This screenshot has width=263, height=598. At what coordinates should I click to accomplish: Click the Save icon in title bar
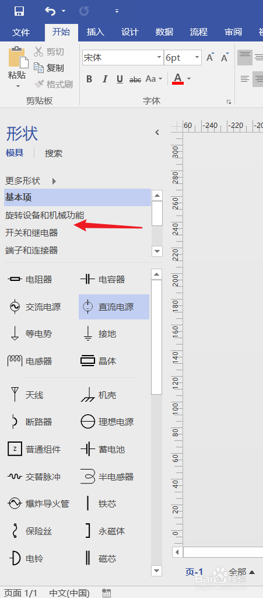[x=19, y=11]
